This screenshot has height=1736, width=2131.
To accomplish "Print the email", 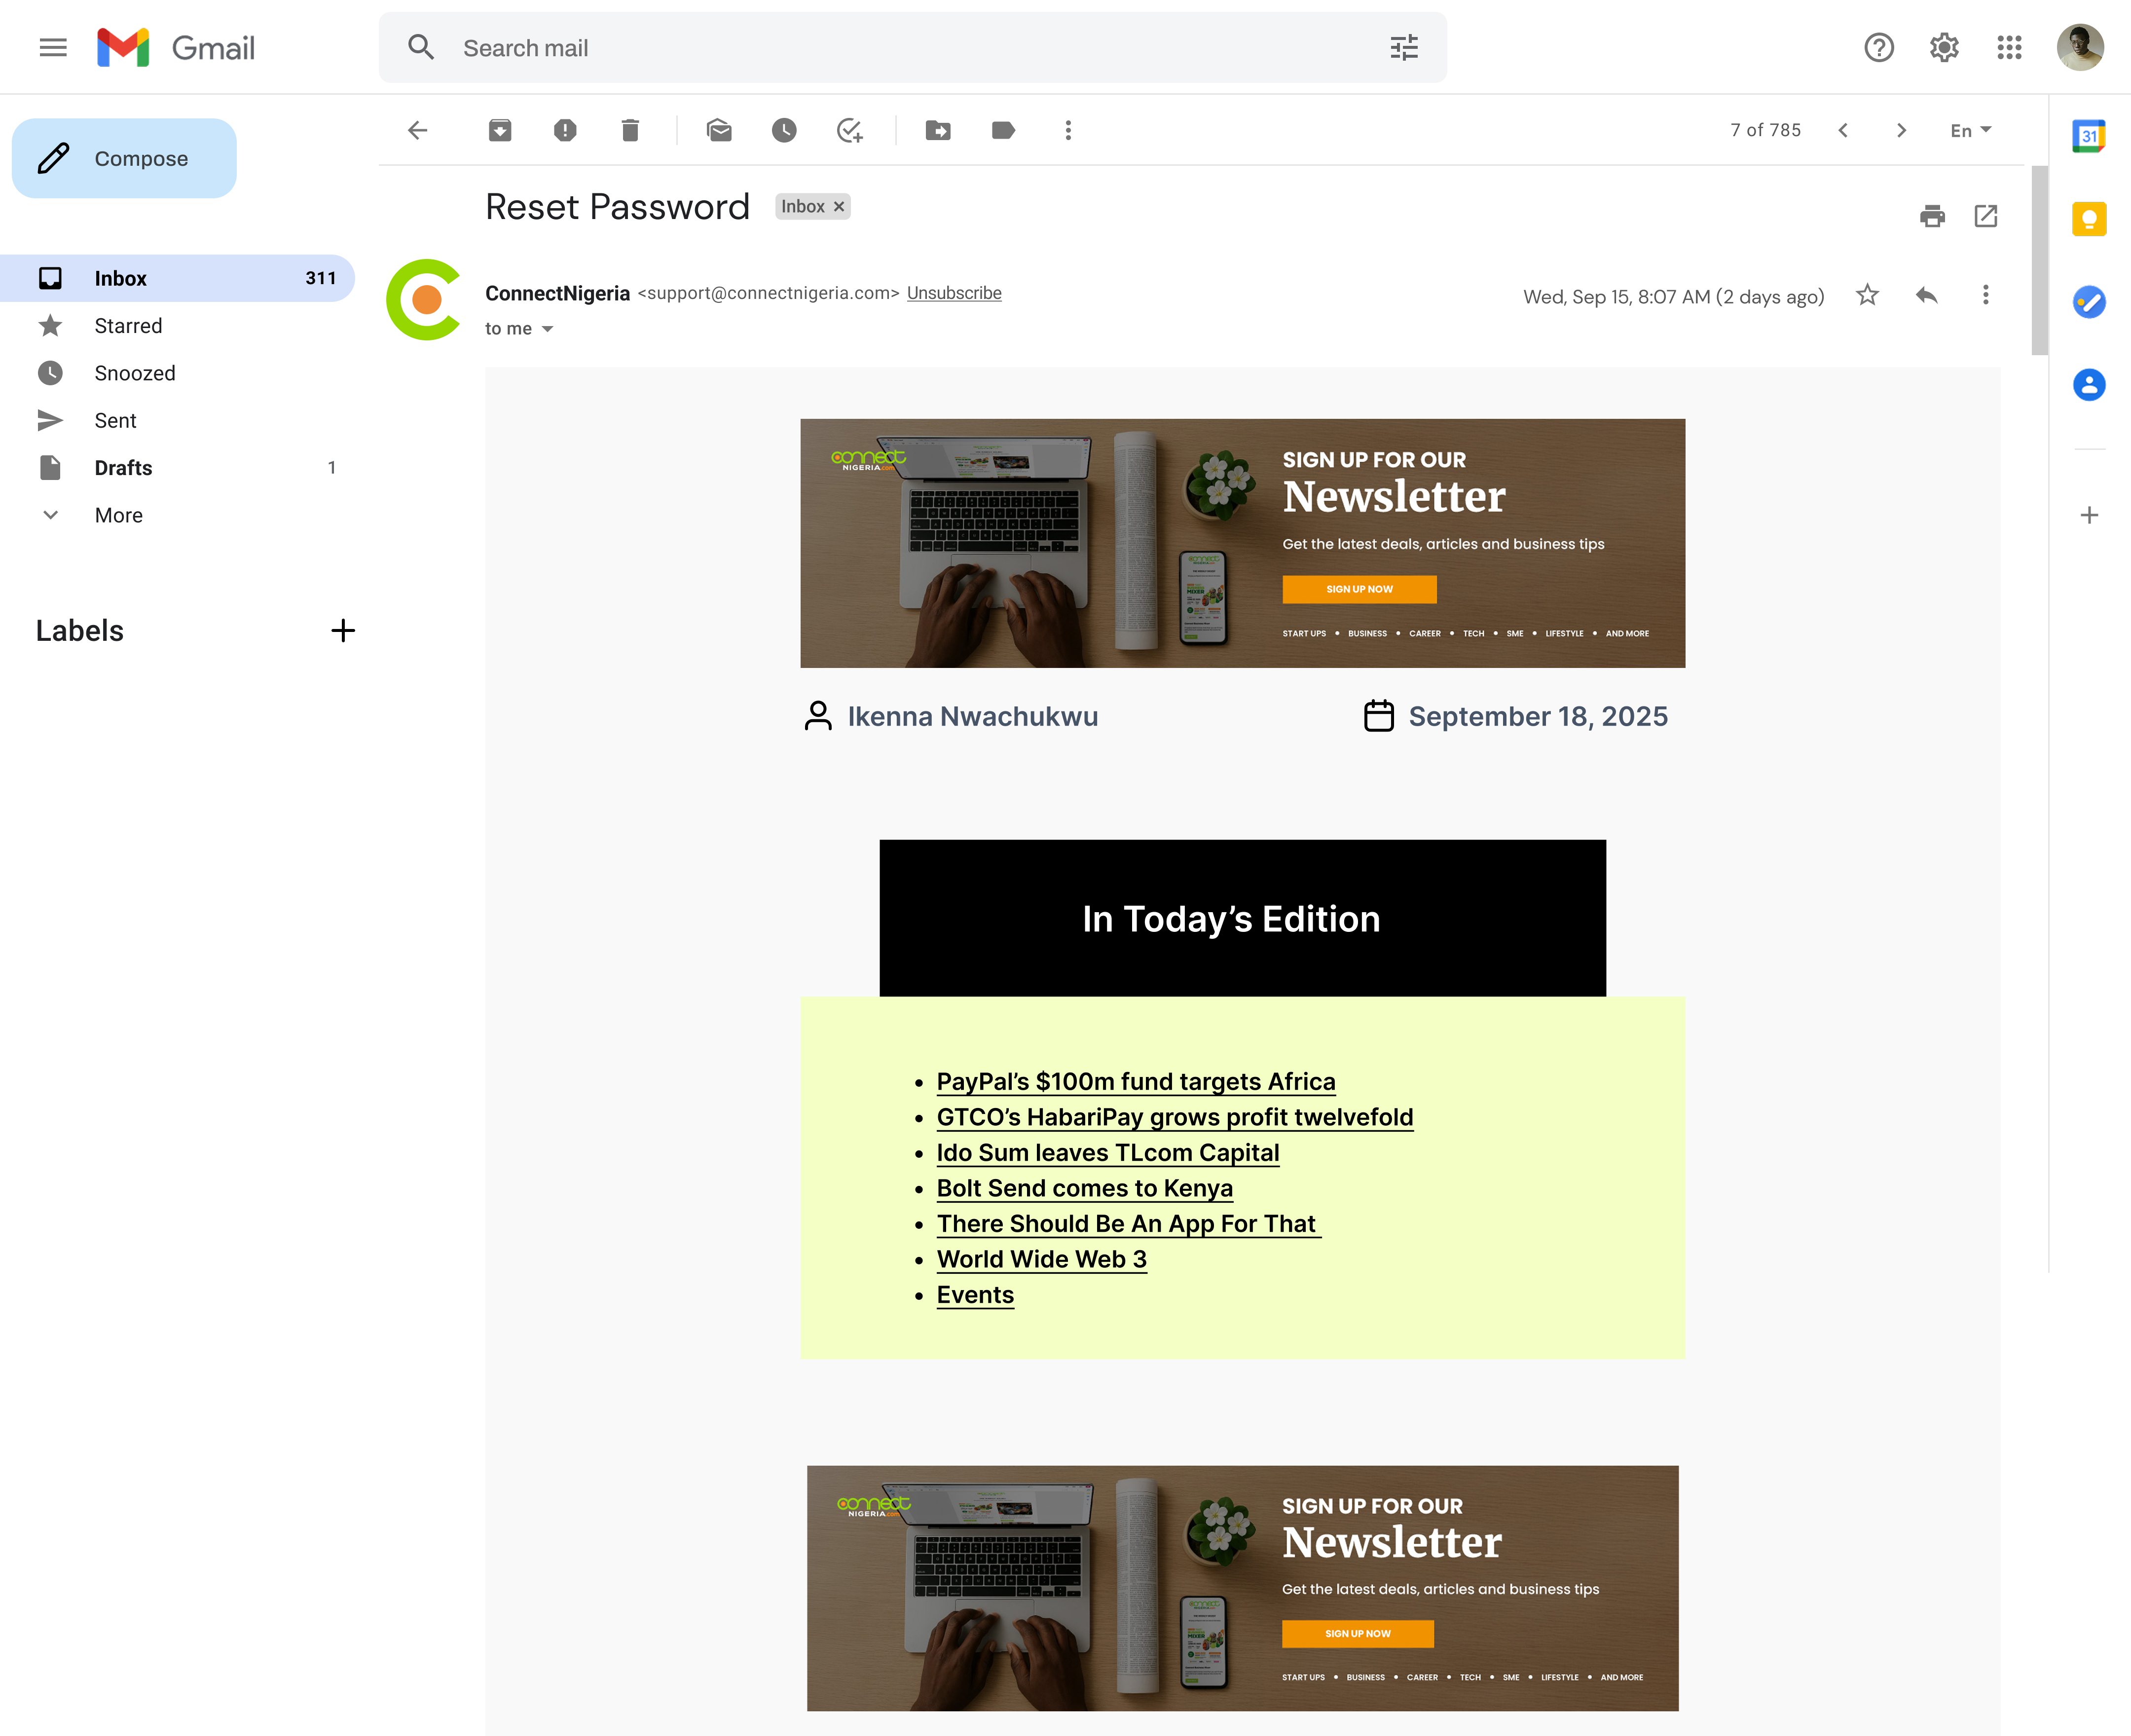I will pos(1932,216).
